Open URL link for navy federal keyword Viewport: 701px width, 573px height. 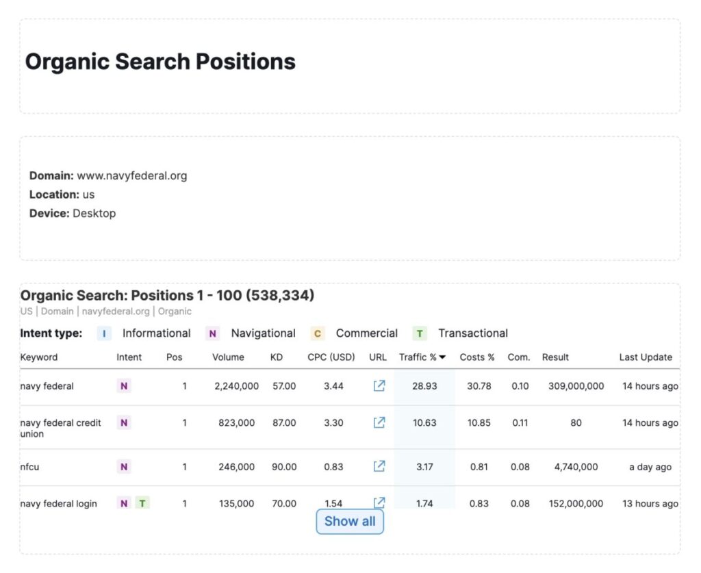coord(379,385)
